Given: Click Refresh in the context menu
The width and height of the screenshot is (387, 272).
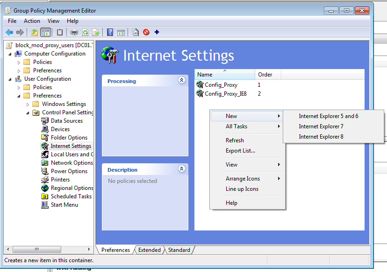Looking at the screenshot, I should 247,140.
